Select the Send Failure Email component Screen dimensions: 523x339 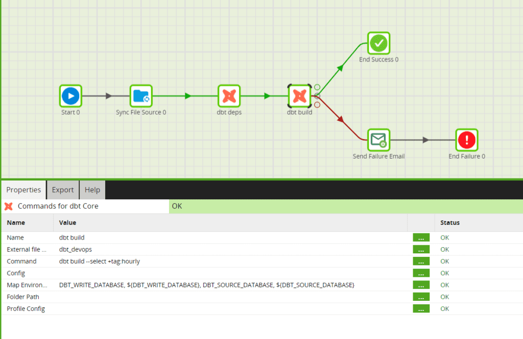coord(378,140)
